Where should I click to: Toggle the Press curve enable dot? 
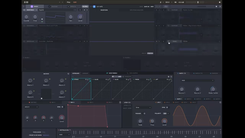tap(134, 79)
